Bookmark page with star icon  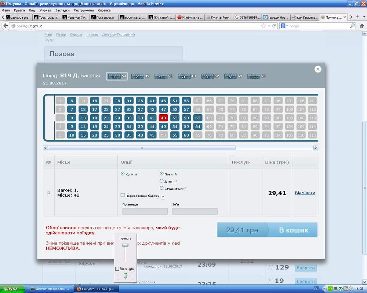pos(263,26)
